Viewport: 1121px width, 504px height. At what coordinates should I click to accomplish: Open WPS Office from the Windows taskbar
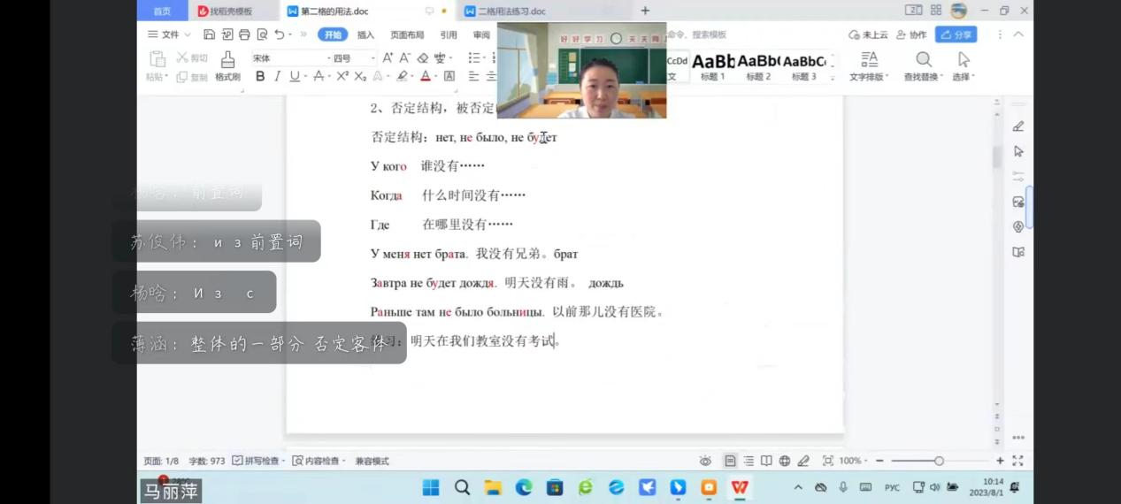click(739, 487)
